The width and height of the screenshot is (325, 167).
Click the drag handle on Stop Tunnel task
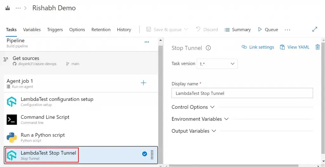(x=152, y=155)
